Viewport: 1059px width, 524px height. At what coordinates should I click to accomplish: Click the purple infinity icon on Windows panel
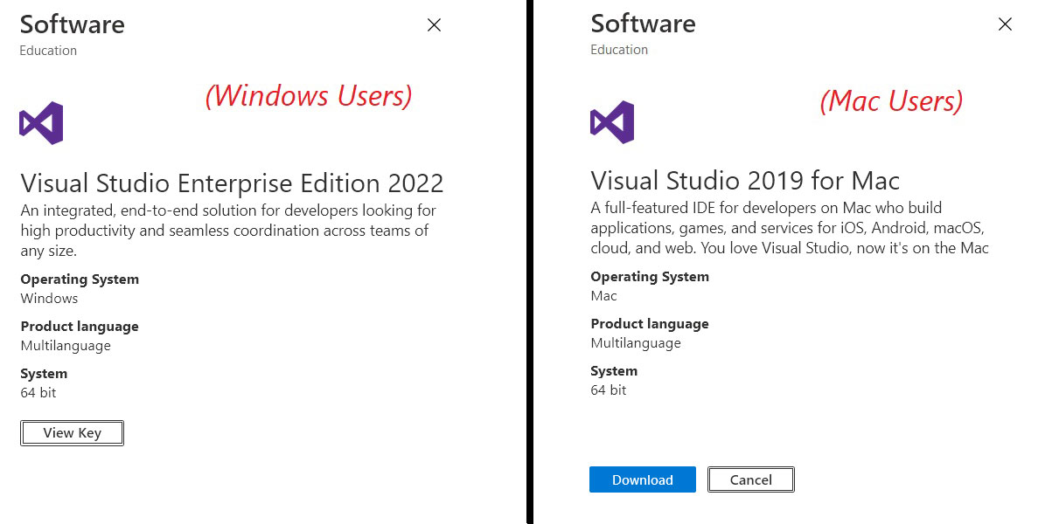tap(40, 122)
